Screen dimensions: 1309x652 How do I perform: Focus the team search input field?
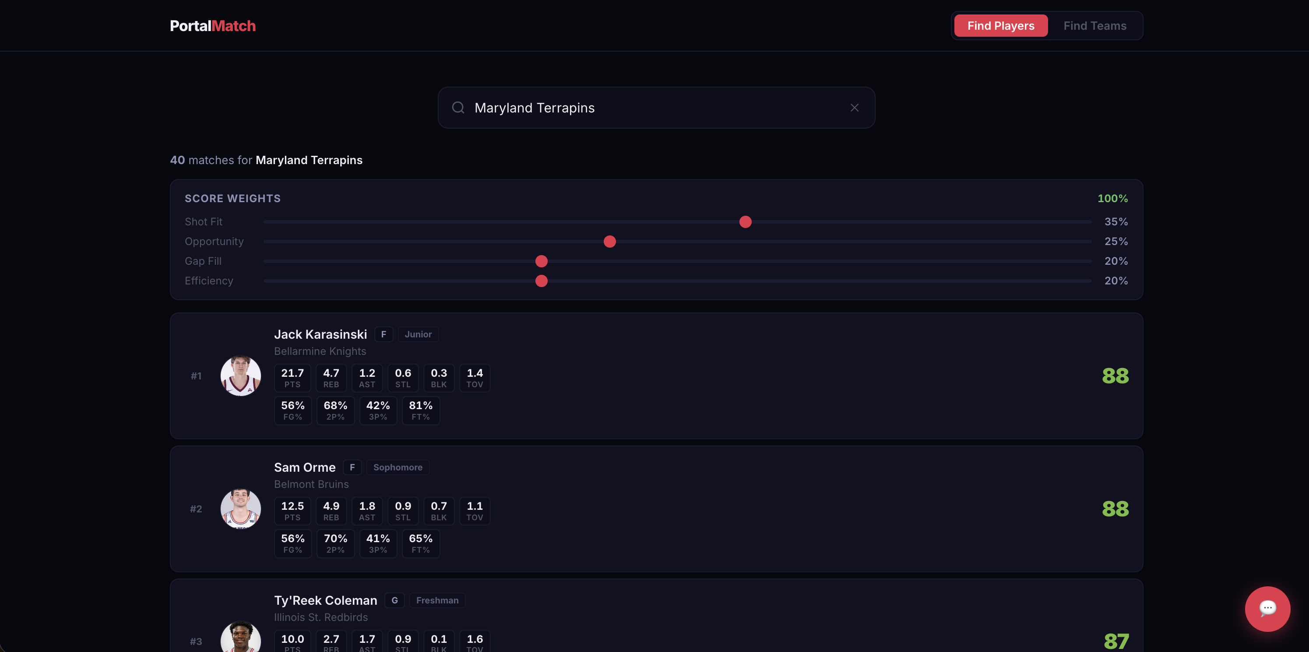pyautogui.click(x=655, y=108)
